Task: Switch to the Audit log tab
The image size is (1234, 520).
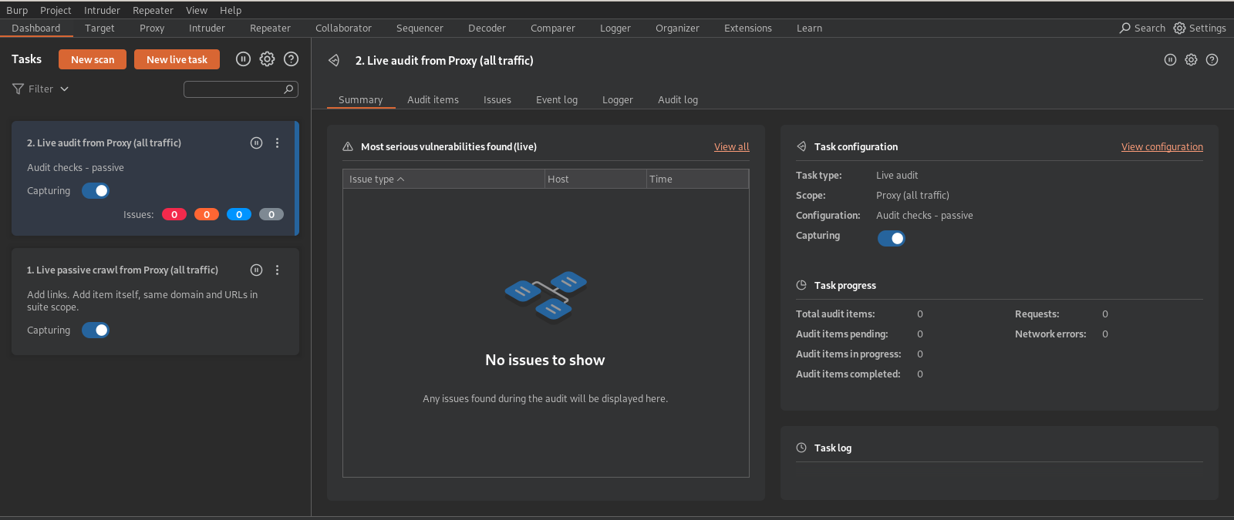Action: coord(678,100)
